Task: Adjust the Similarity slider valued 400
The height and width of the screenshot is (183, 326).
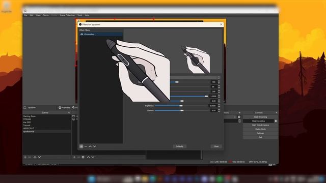Action: point(189,82)
